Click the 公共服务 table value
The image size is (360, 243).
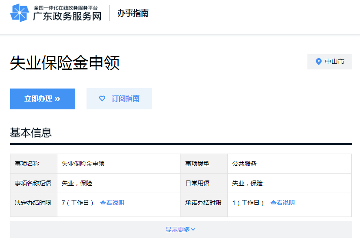[244, 164]
